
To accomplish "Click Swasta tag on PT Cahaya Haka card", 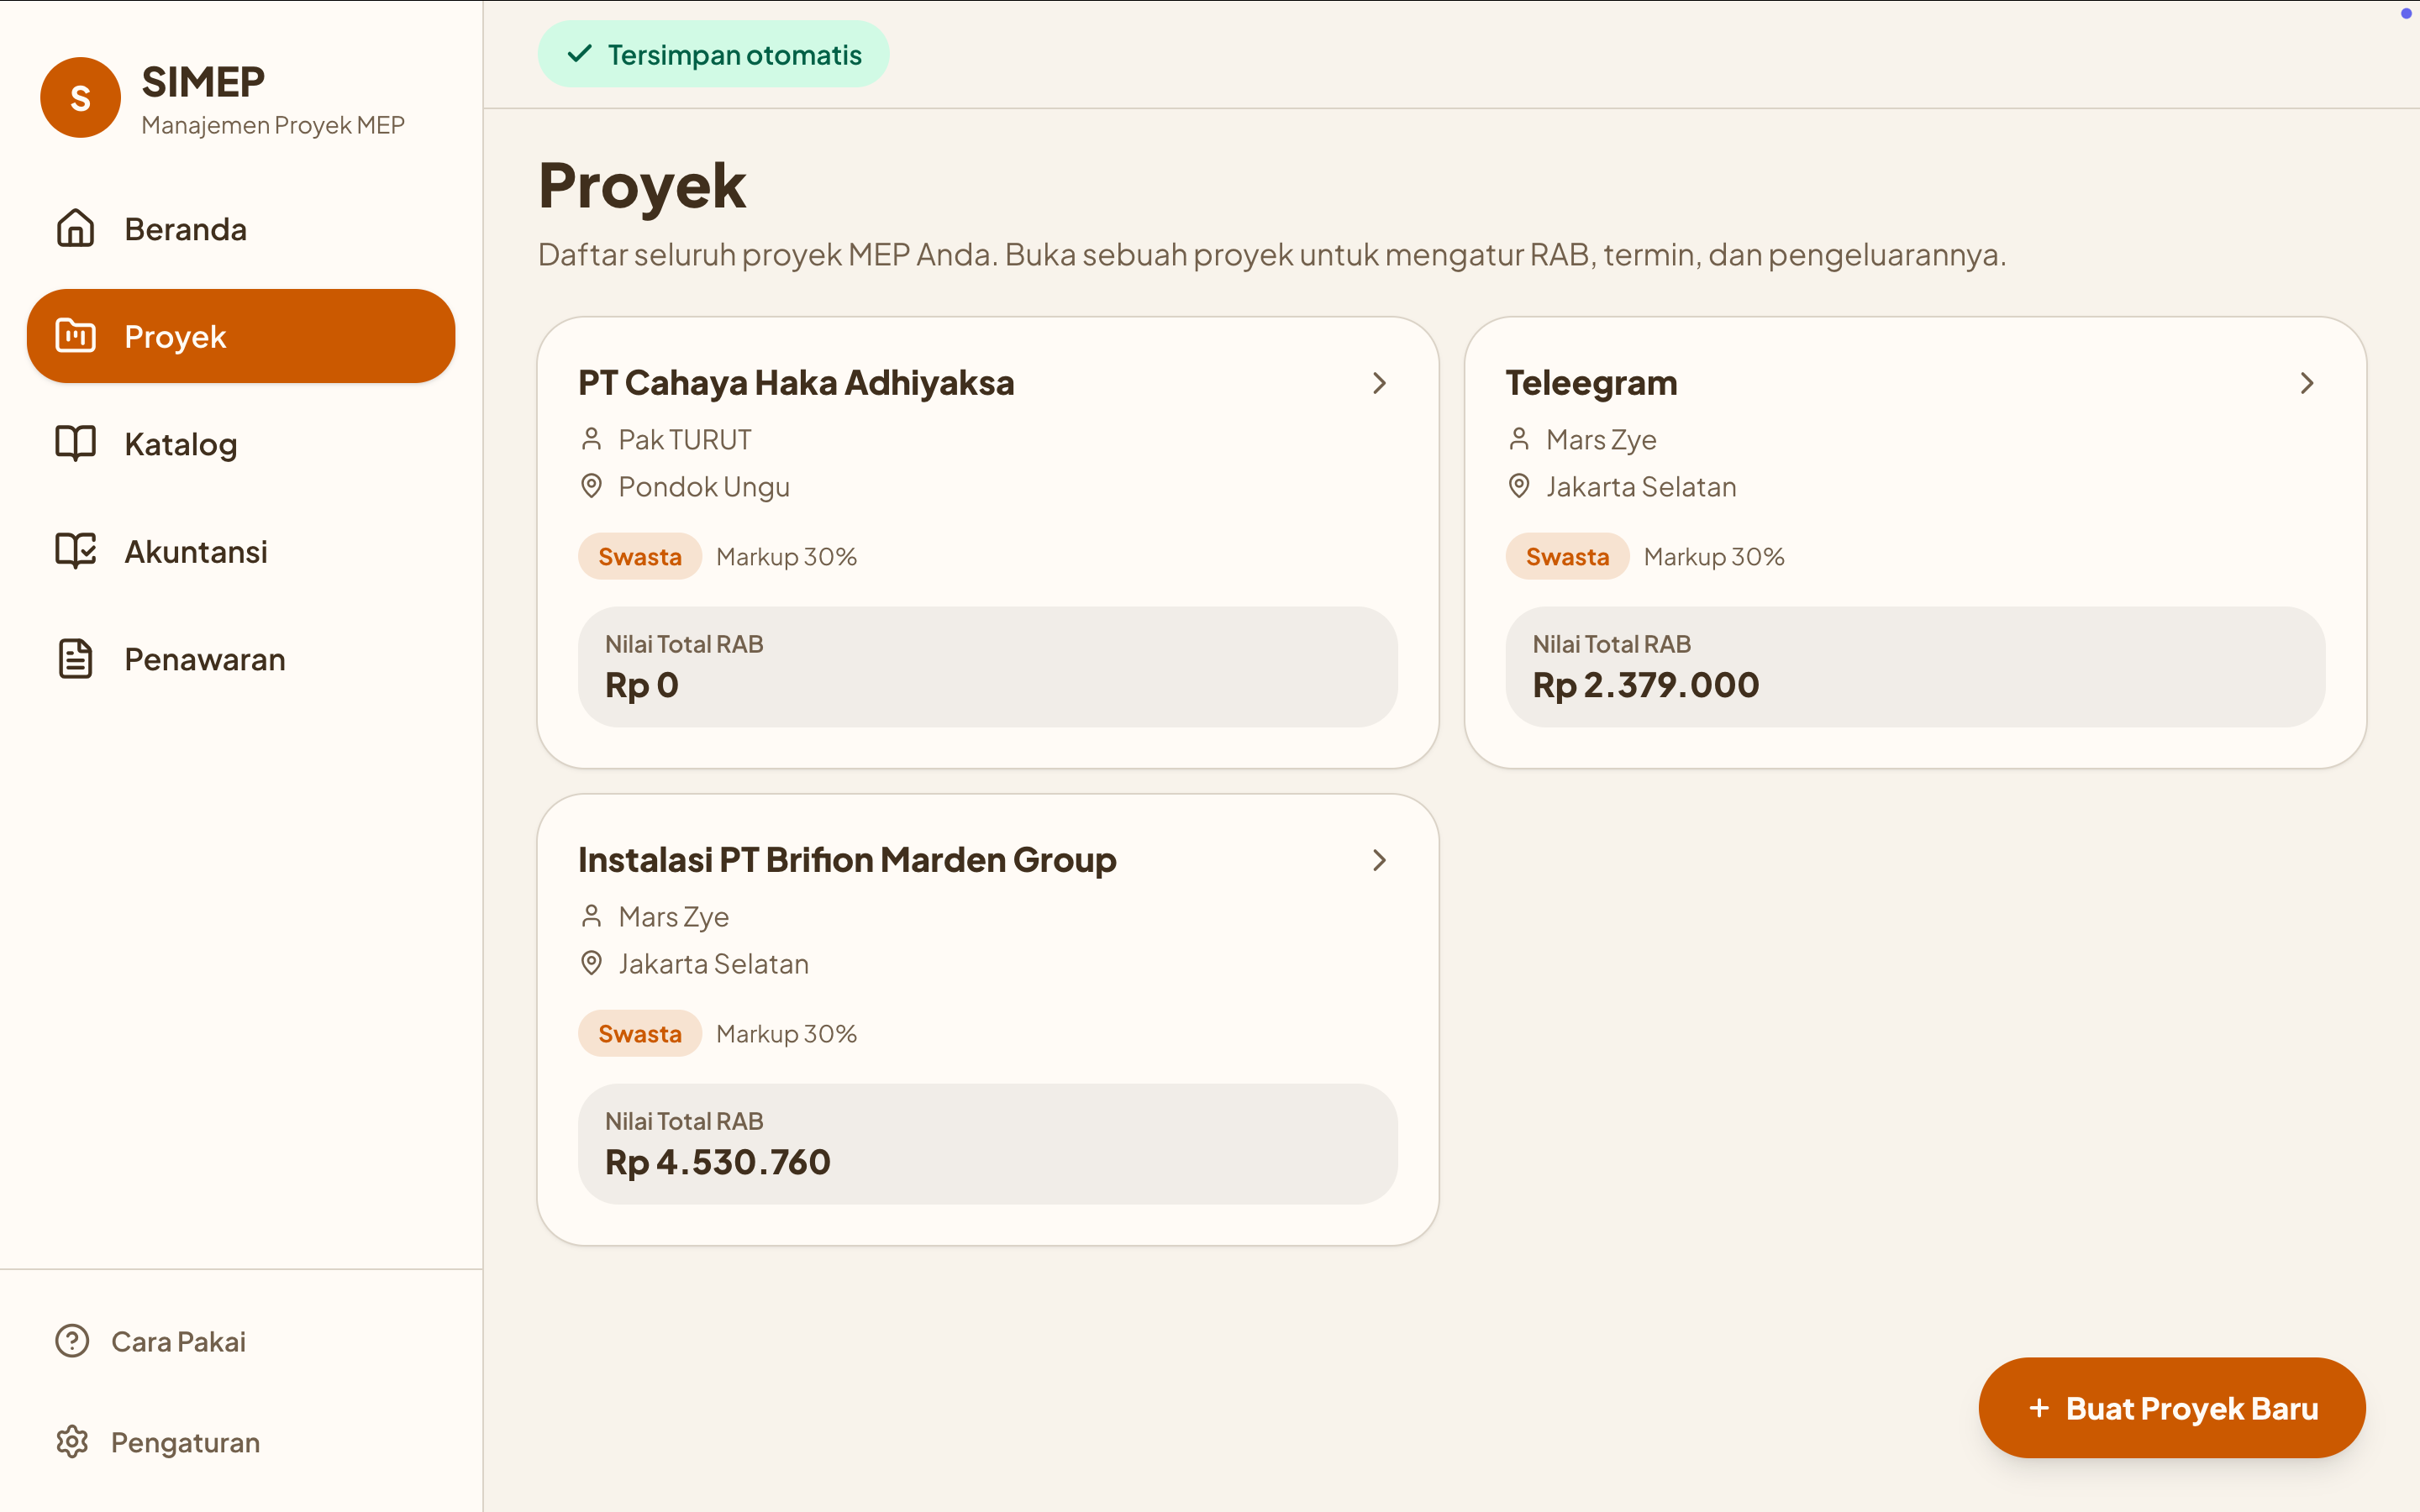I will (640, 556).
